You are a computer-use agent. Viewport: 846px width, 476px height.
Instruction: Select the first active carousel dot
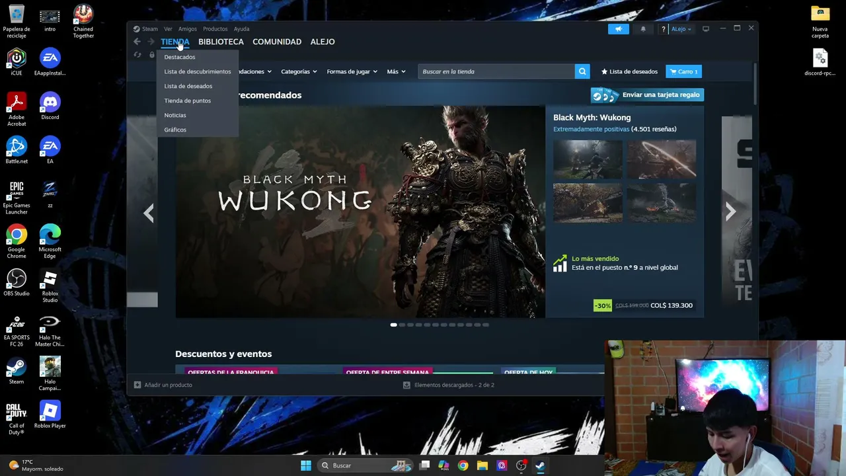[x=393, y=325]
